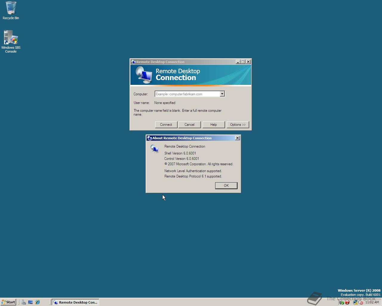Expand the Computer name dropdown arrow

click(222, 94)
